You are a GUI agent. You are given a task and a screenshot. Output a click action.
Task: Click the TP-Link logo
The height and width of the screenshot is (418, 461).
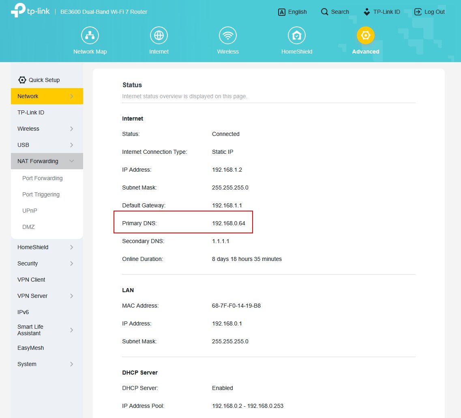click(x=30, y=11)
